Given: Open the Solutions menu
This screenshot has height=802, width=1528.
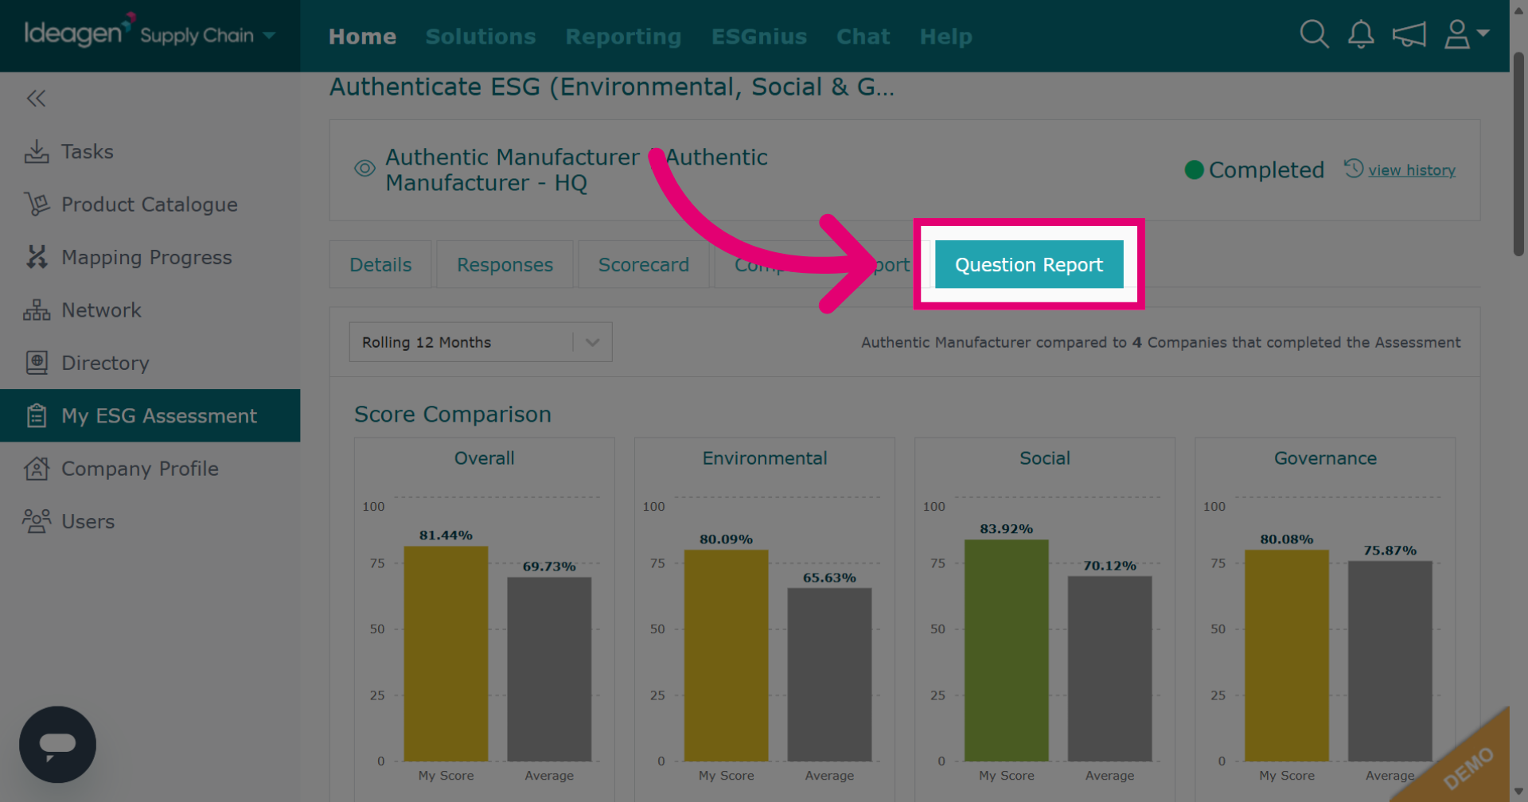Looking at the screenshot, I should [481, 37].
